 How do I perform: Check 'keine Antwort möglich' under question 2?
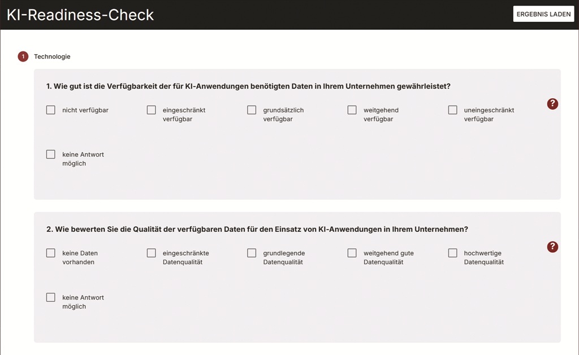[x=50, y=297]
